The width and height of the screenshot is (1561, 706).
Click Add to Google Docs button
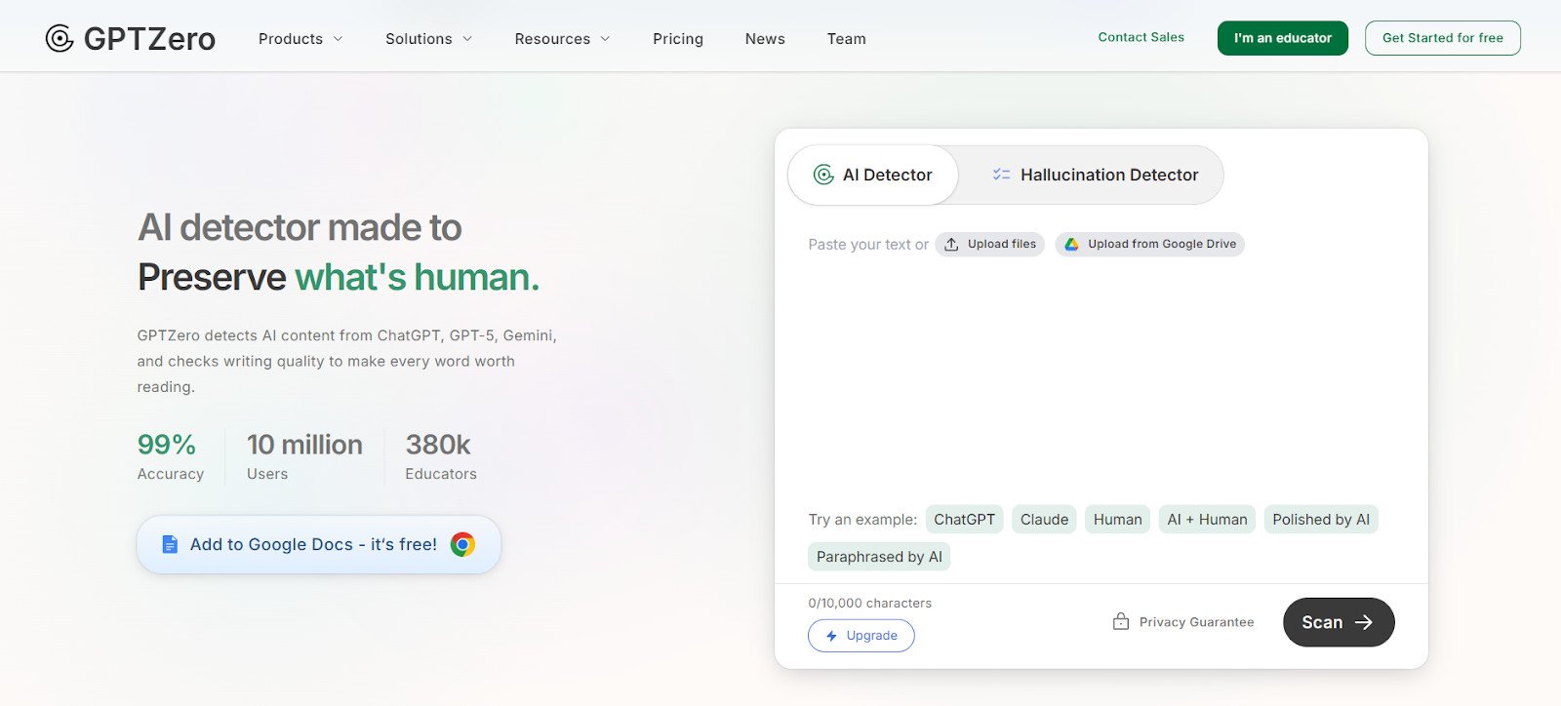click(x=319, y=544)
